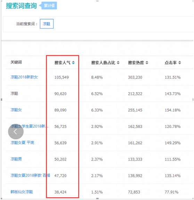
Task: Select the search heat 303,230
Action: coord(135,77)
